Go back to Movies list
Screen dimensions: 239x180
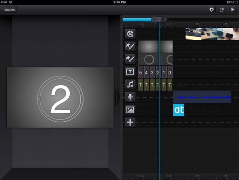[9, 10]
